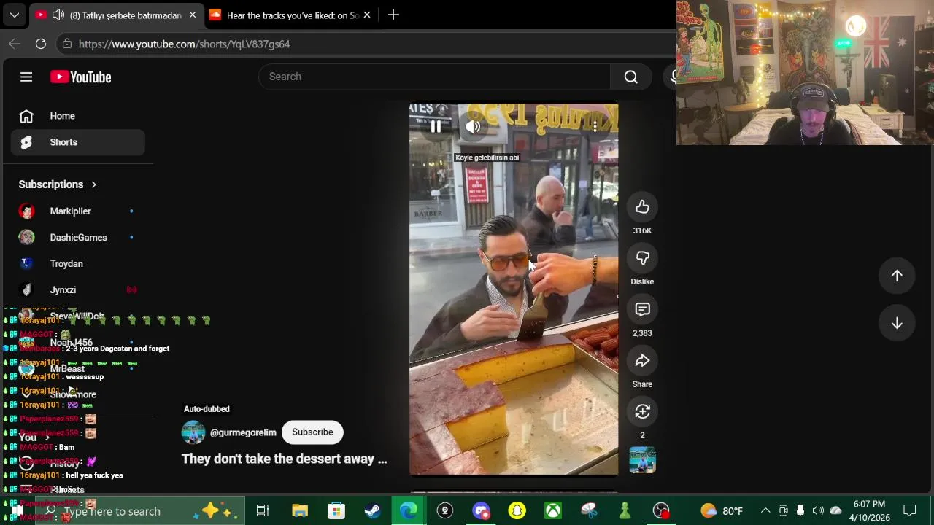Image resolution: width=934 pixels, height=525 pixels.
Task: Click the magnifier search button
Action: pyautogui.click(x=631, y=77)
